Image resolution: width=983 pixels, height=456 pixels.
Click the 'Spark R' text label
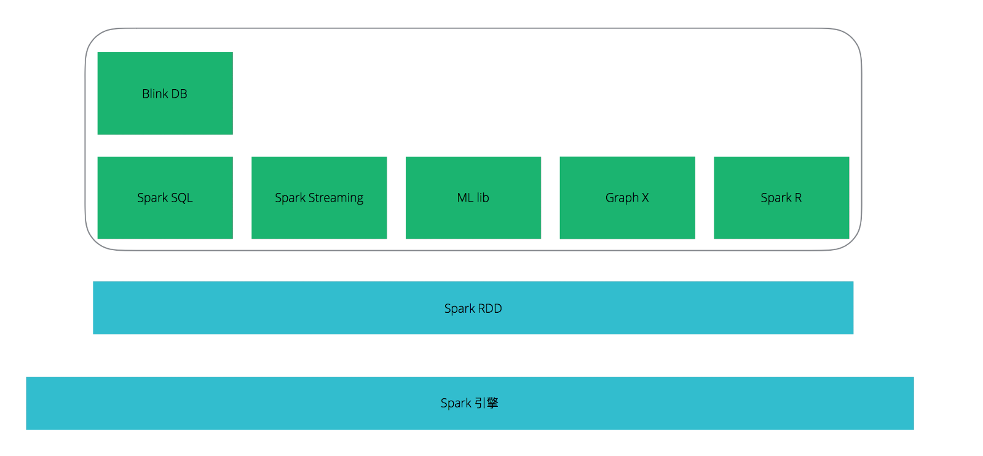click(x=781, y=198)
